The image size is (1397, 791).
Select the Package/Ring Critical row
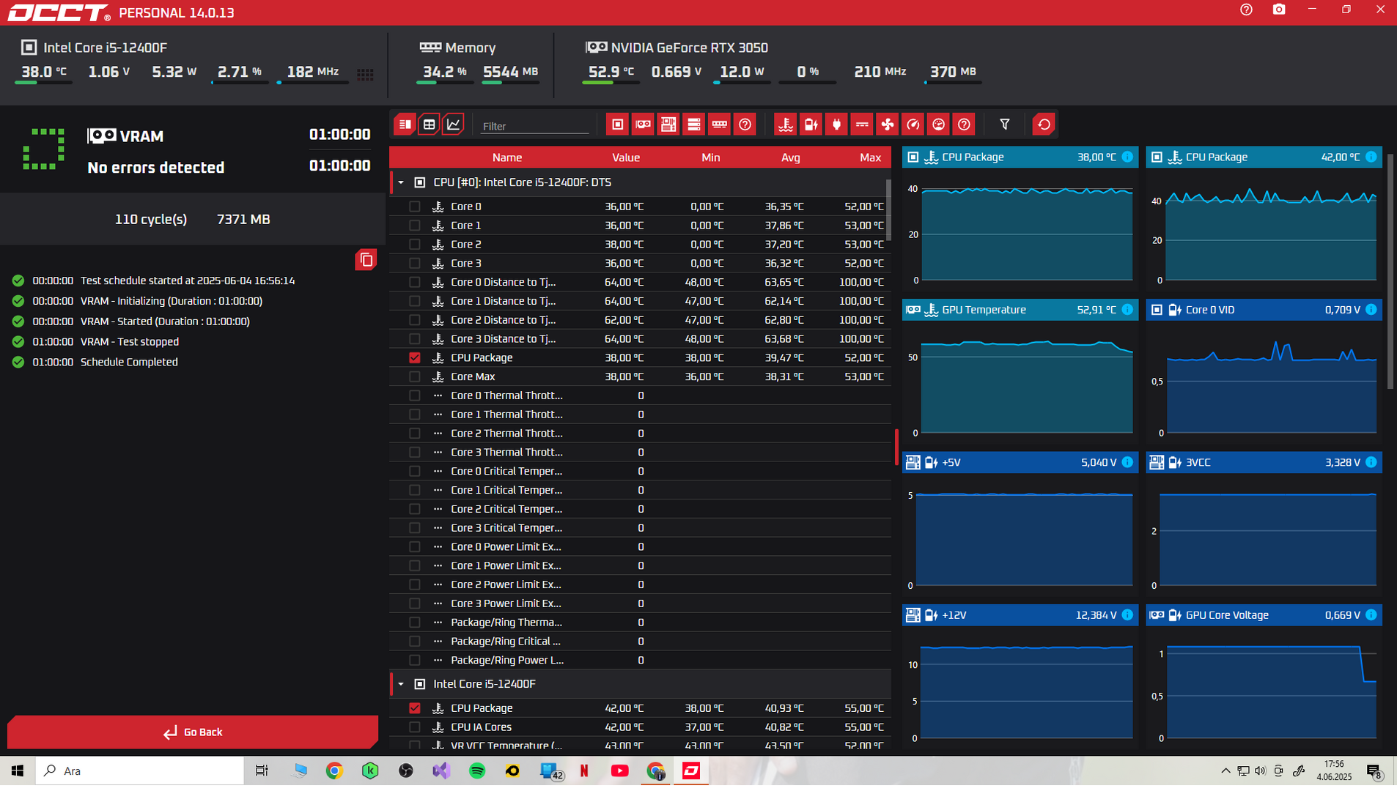[x=640, y=642]
